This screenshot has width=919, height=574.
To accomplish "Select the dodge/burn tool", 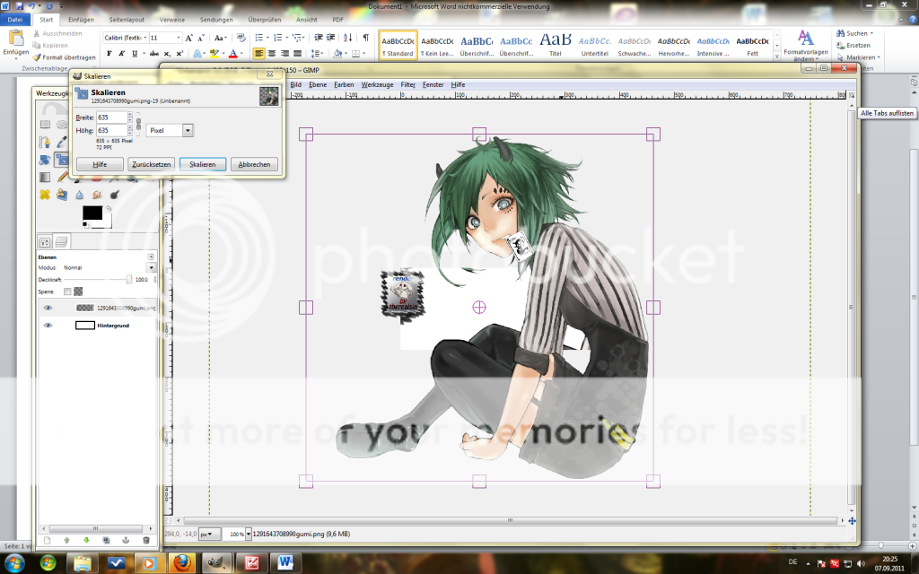I will coord(114,195).
